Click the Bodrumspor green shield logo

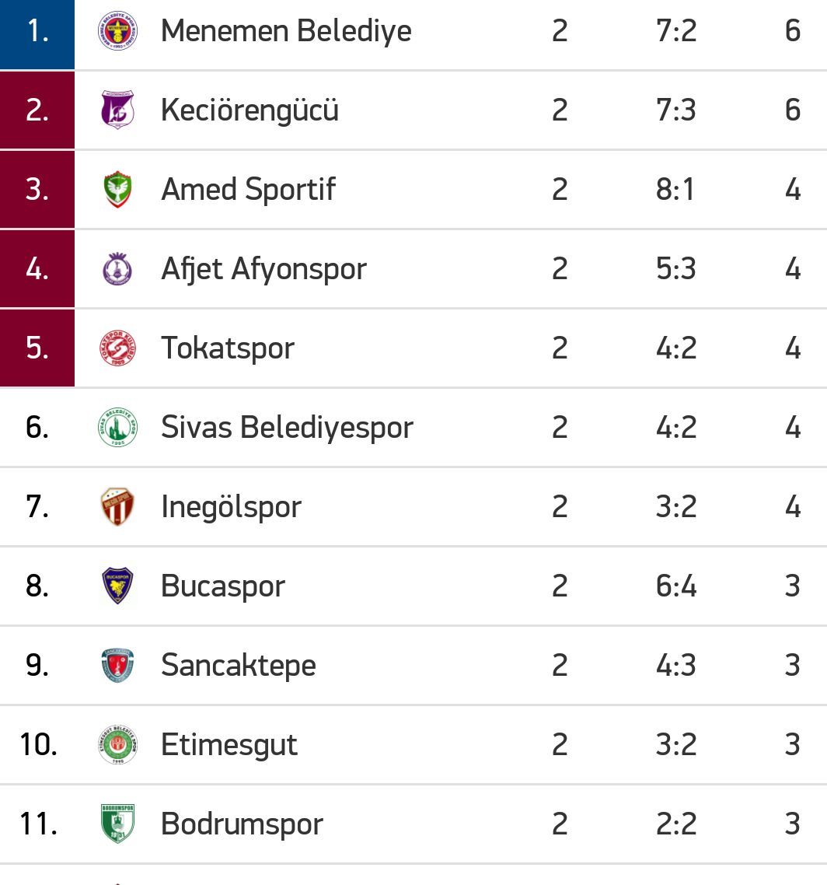point(117,824)
